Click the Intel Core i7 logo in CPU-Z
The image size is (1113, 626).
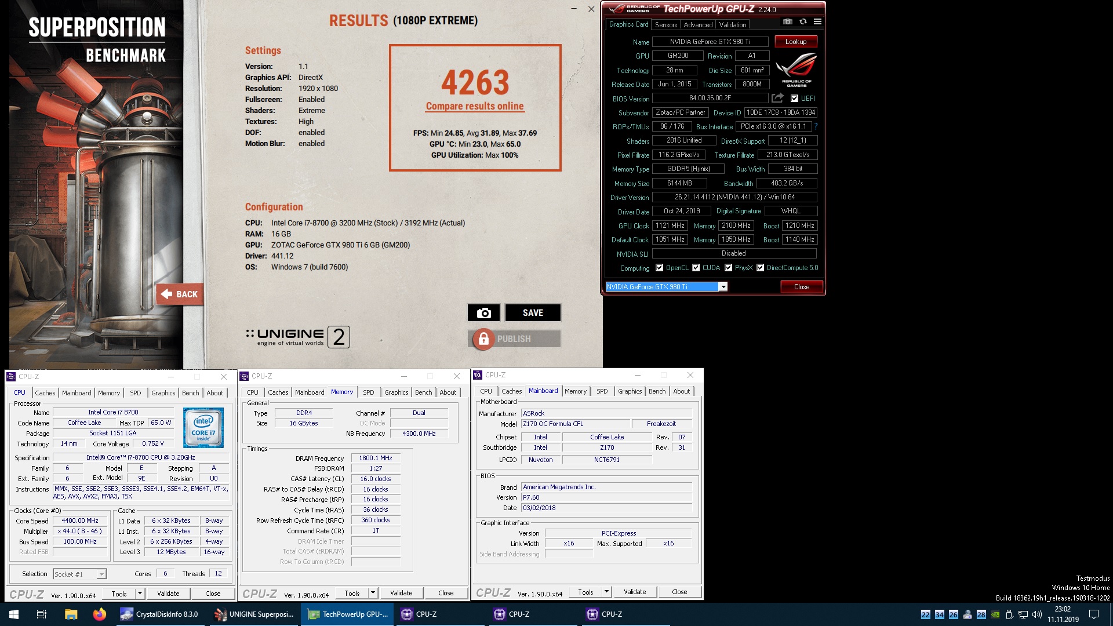[x=203, y=428]
